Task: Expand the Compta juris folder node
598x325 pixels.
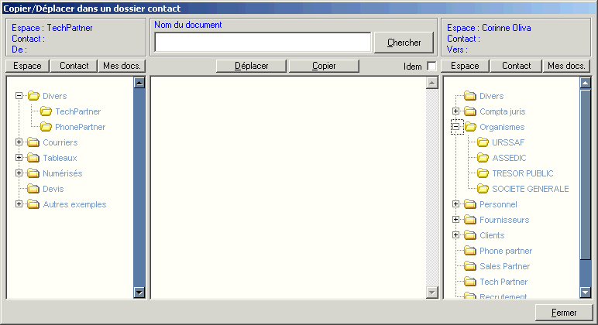Action: coord(456,111)
